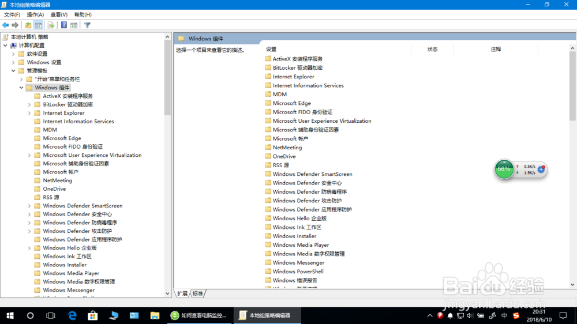Open Windows Installer in right list
577x324 pixels.
(294, 236)
